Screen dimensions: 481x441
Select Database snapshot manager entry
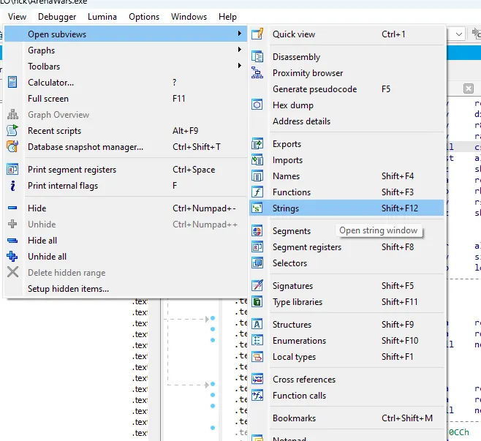(x=85, y=147)
